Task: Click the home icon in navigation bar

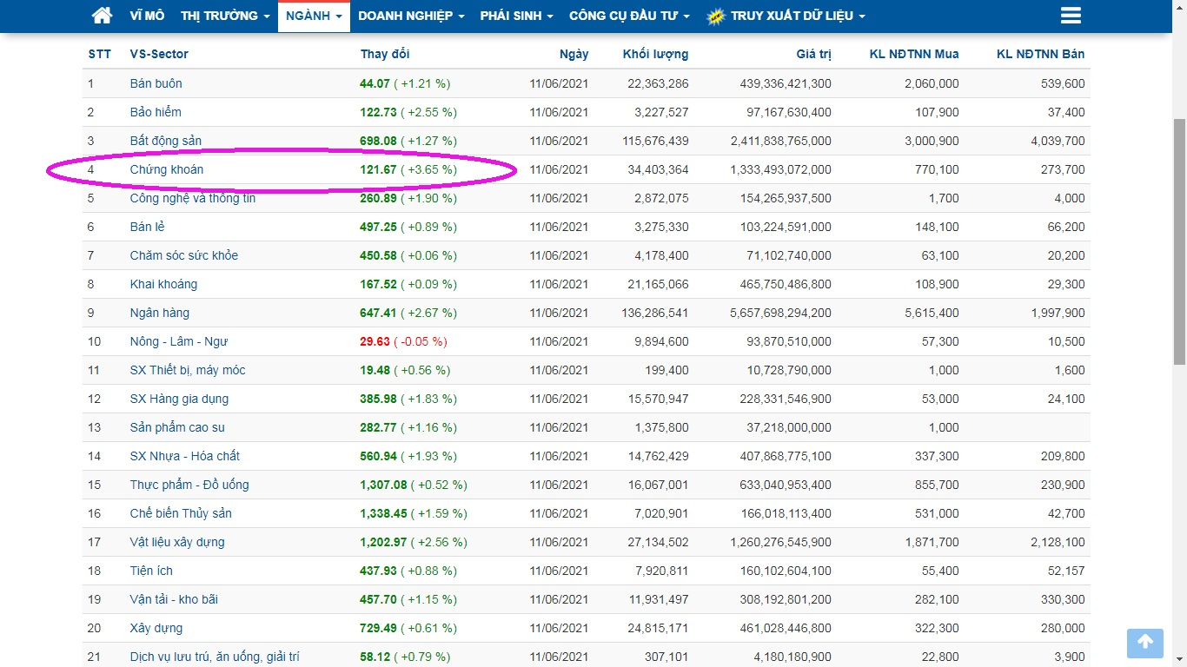Action: [102, 16]
